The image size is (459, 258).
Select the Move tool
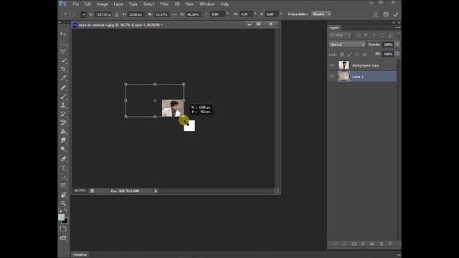63,34
